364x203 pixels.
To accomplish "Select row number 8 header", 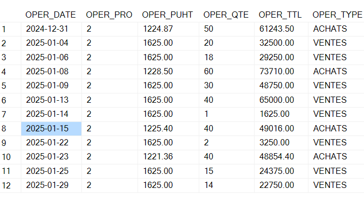I will pos(10,129).
